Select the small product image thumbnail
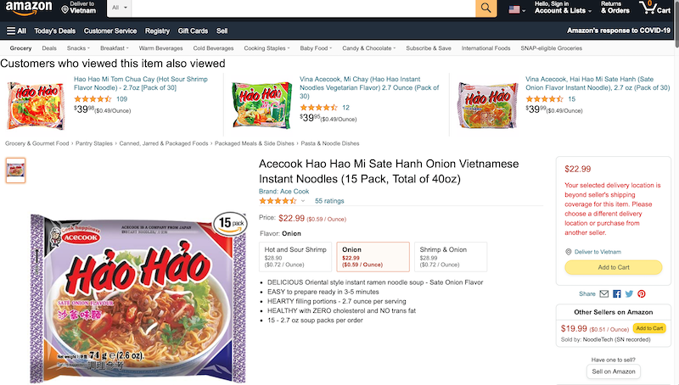 [15, 170]
